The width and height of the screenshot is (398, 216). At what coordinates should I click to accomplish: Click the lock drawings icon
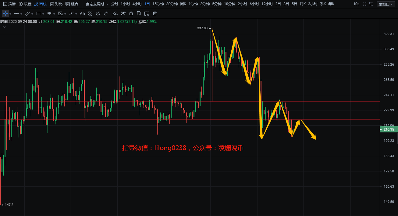coord(131,14)
